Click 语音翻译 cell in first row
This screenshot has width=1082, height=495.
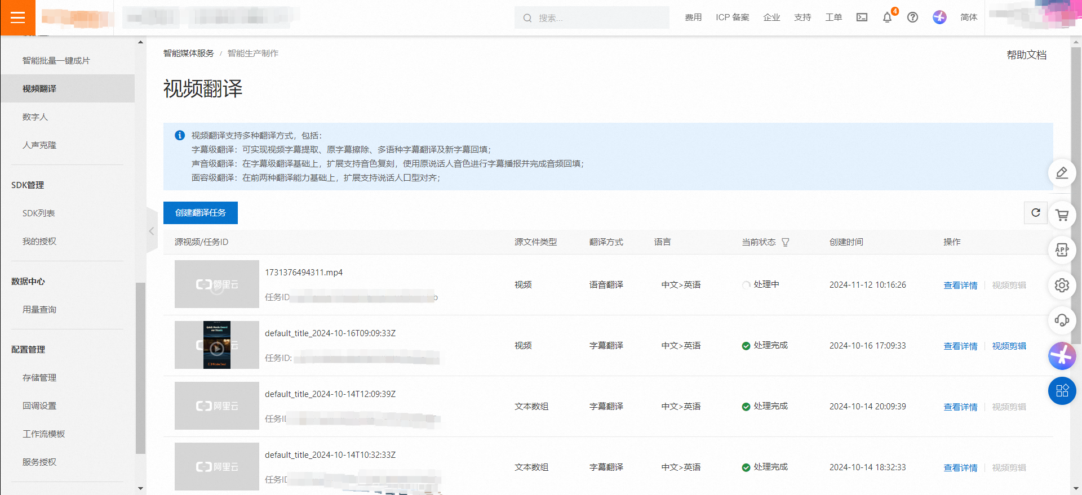click(606, 285)
